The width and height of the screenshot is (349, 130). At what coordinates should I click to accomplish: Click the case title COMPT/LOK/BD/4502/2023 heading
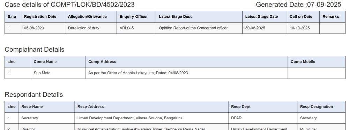tap(69, 5)
